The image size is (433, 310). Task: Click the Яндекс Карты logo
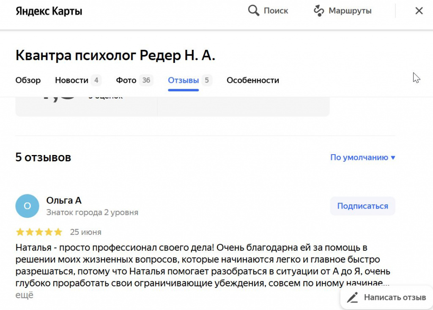[x=48, y=11]
